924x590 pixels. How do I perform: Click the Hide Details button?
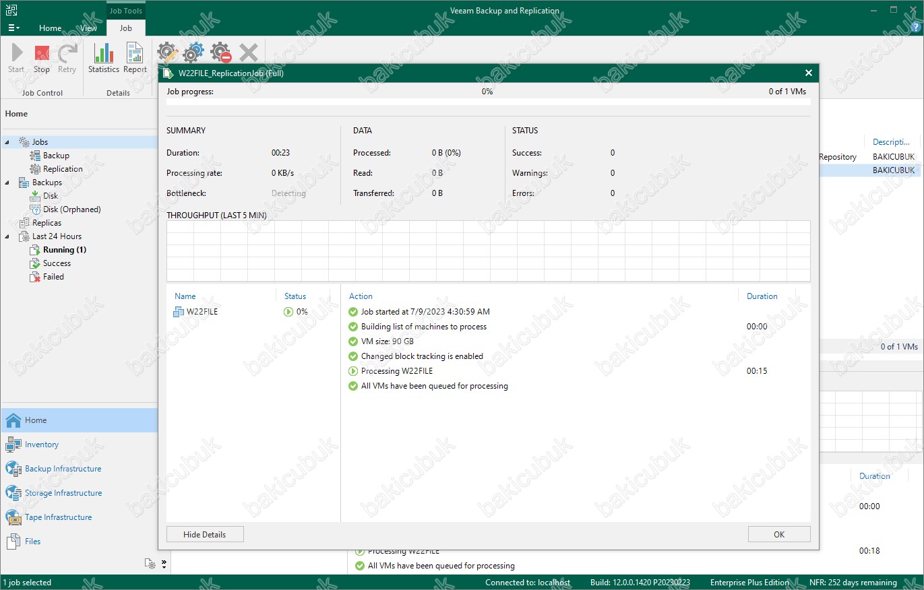(205, 534)
